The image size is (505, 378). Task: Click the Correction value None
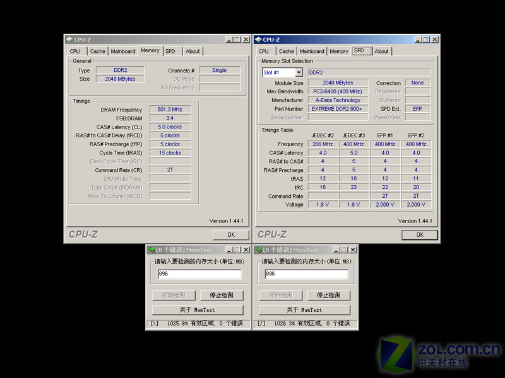click(418, 83)
